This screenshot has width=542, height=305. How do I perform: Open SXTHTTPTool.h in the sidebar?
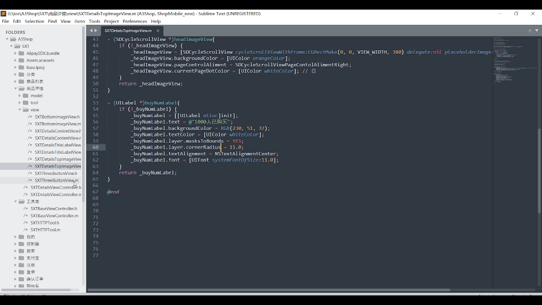(45, 223)
